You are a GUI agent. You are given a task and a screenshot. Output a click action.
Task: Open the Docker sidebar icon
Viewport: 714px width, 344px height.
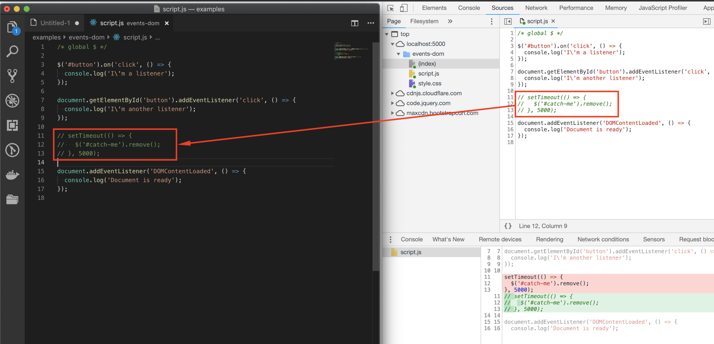click(12, 174)
